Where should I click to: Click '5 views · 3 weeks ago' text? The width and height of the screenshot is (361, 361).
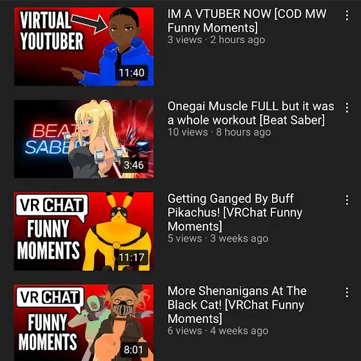[218, 239]
